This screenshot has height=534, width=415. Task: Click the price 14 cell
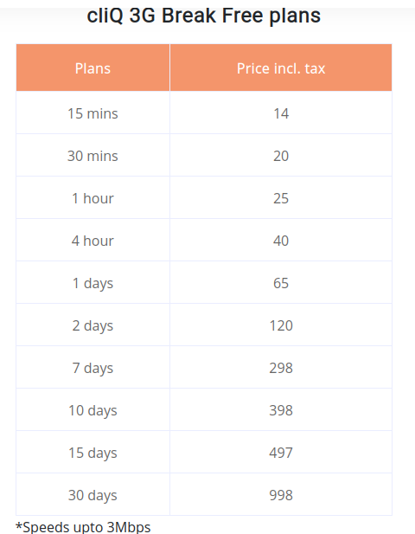(x=281, y=113)
